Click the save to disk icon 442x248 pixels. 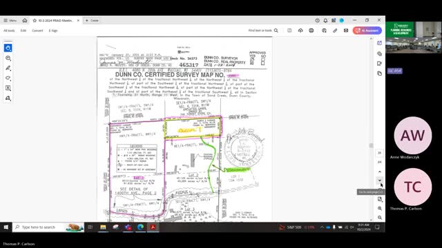[289, 30]
